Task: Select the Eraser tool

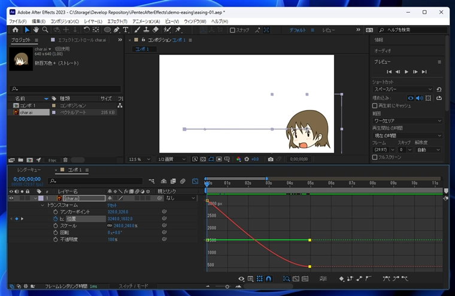Action: point(156,29)
